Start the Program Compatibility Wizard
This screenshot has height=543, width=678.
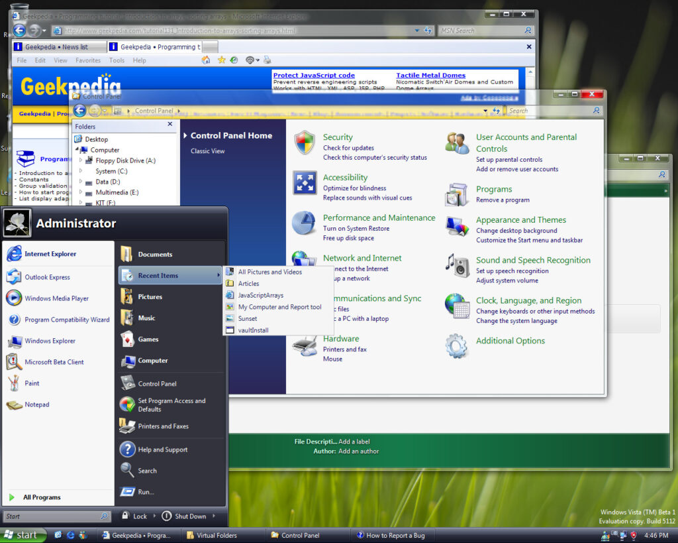(x=58, y=320)
